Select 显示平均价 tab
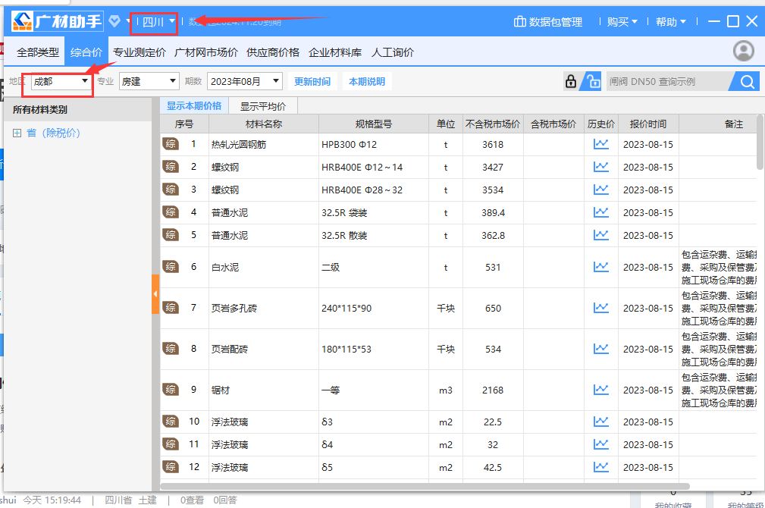This screenshot has height=508, width=765. [x=263, y=106]
